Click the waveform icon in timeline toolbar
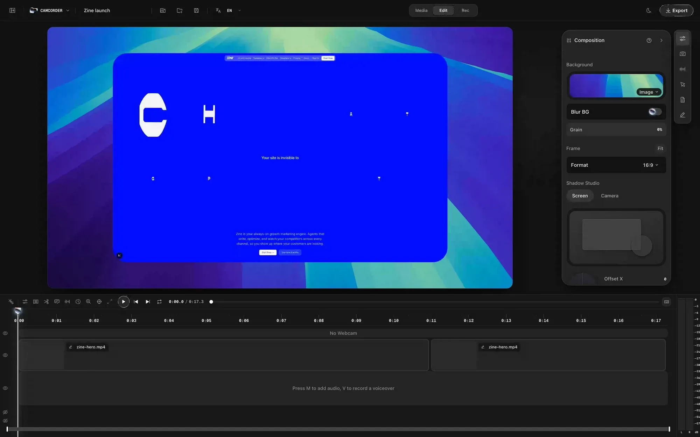Image resolution: width=700 pixels, height=437 pixels. pos(67,301)
